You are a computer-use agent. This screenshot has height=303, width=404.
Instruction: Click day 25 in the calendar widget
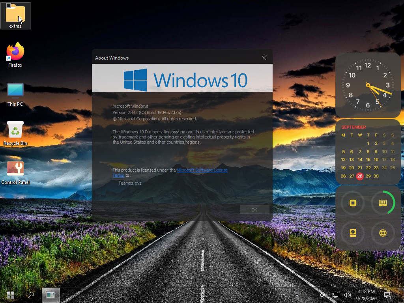393,168
